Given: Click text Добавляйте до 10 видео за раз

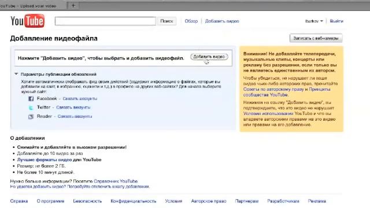Looking at the screenshot, I should 50,153.
